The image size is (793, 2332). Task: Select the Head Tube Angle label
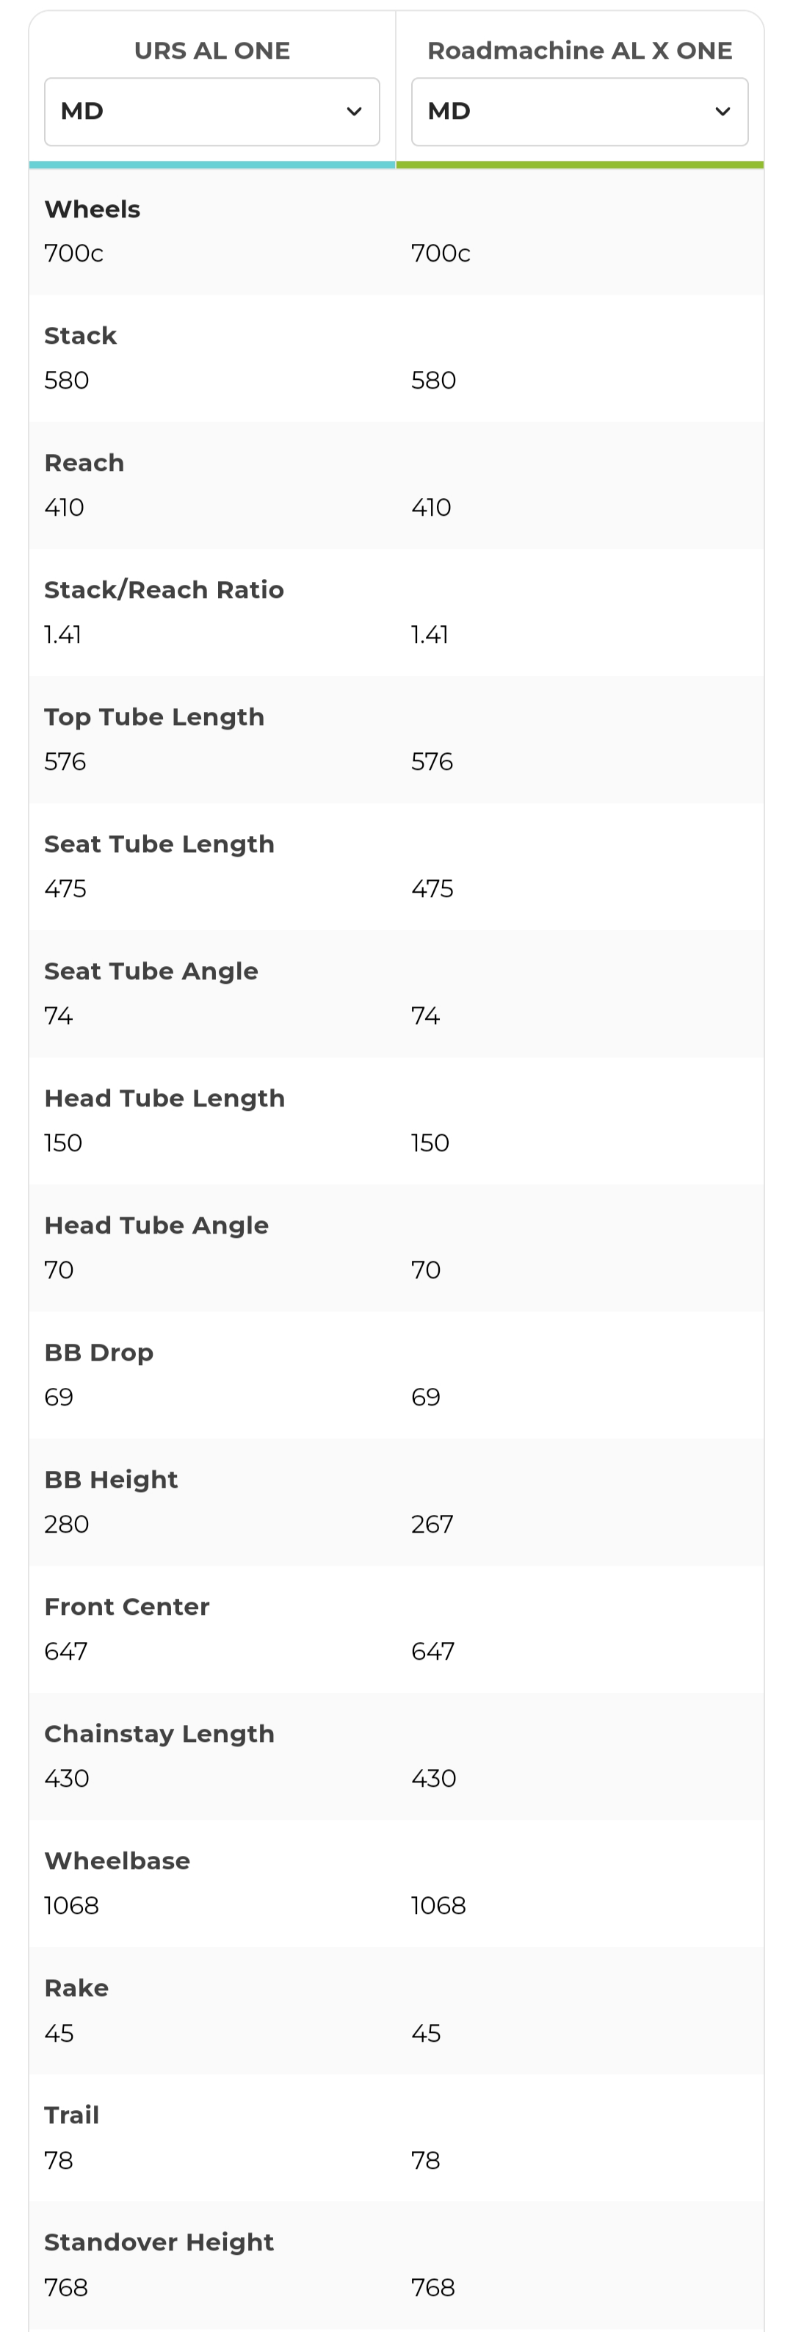tap(156, 1226)
